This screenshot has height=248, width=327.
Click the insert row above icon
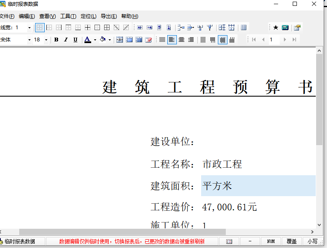coord(159,28)
